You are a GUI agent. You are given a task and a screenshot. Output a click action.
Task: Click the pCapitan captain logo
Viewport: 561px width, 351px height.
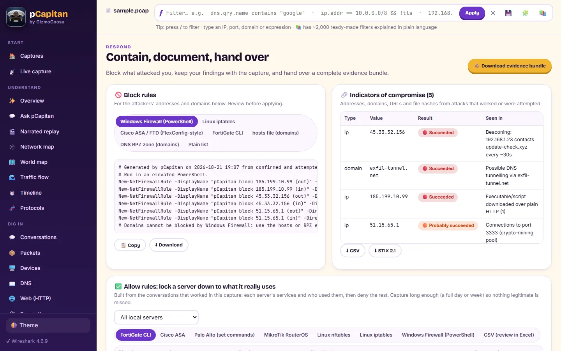pos(16,17)
